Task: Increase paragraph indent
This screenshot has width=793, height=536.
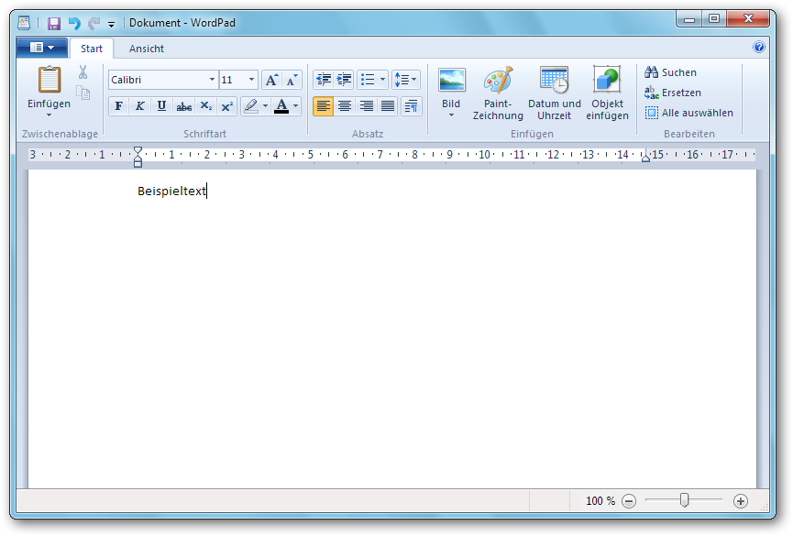Action: 344,80
